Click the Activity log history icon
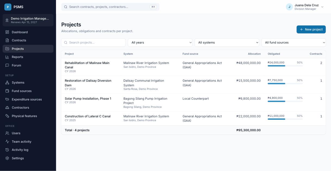 [7, 150]
